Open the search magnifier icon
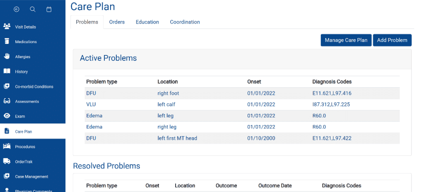The height and width of the screenshot is (192, 424). tap(33, 10)
